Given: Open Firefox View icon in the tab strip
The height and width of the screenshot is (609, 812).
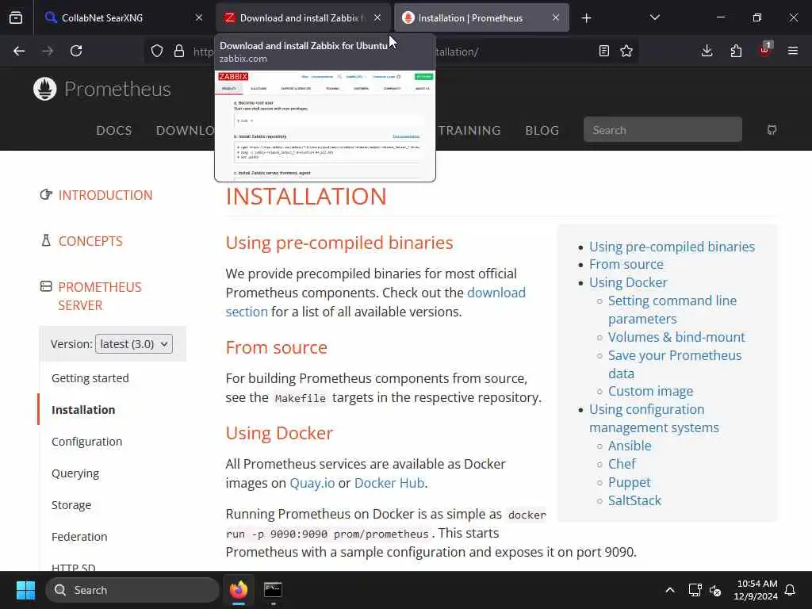Looking at the screenshot, I should pos(16,17).
